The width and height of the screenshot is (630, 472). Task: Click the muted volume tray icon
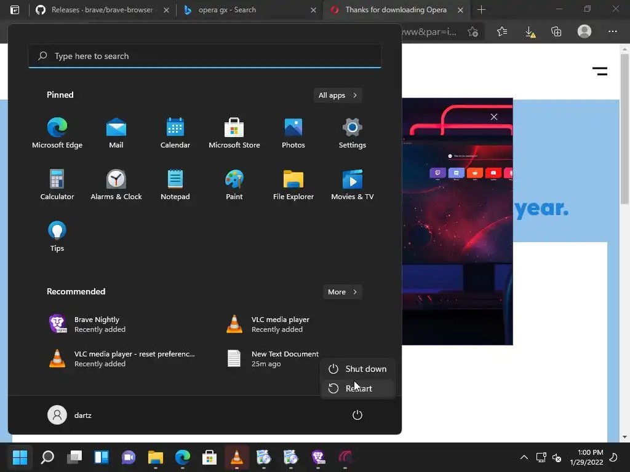click(556, 457)
